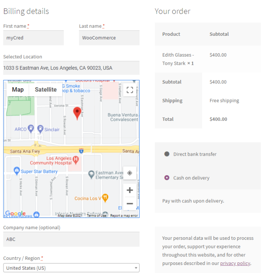Click the Interstate 5 shield on map
Viewport: 263px width, 273px height.
(81, 151)
